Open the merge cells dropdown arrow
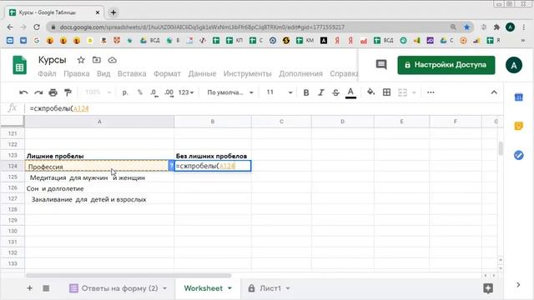Viewport: 534px width, 300px height. click(x=414, y=92)
